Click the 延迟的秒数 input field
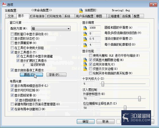This screenshot has width=159, height=128. [x=26, y=65]
